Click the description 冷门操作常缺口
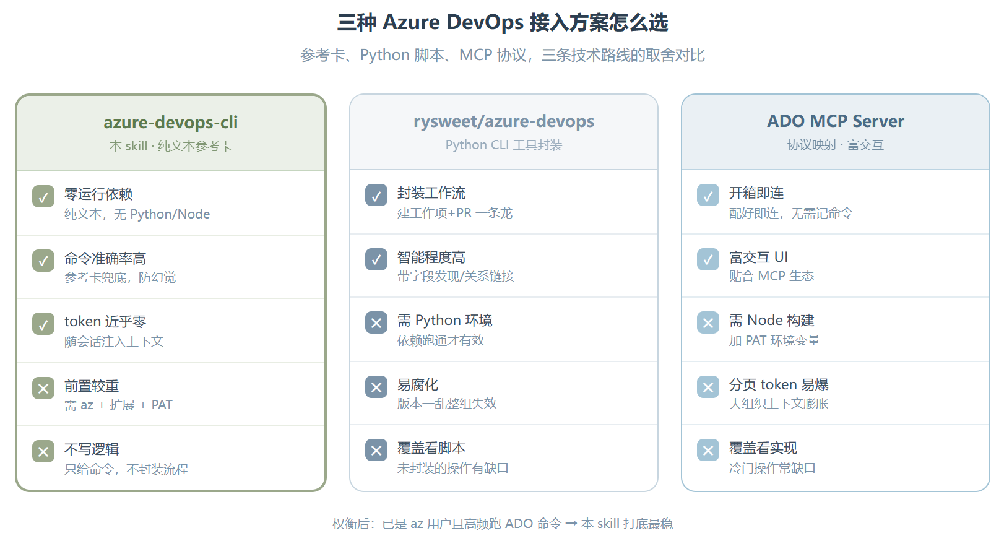The height and width of the screenshot is (541, 1004). 772,468
